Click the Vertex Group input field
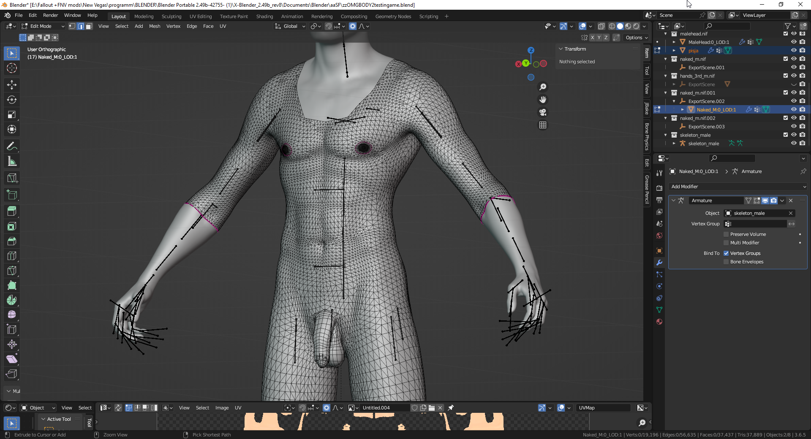The height and width of the screenshot is (439, 811). (755, 224)
